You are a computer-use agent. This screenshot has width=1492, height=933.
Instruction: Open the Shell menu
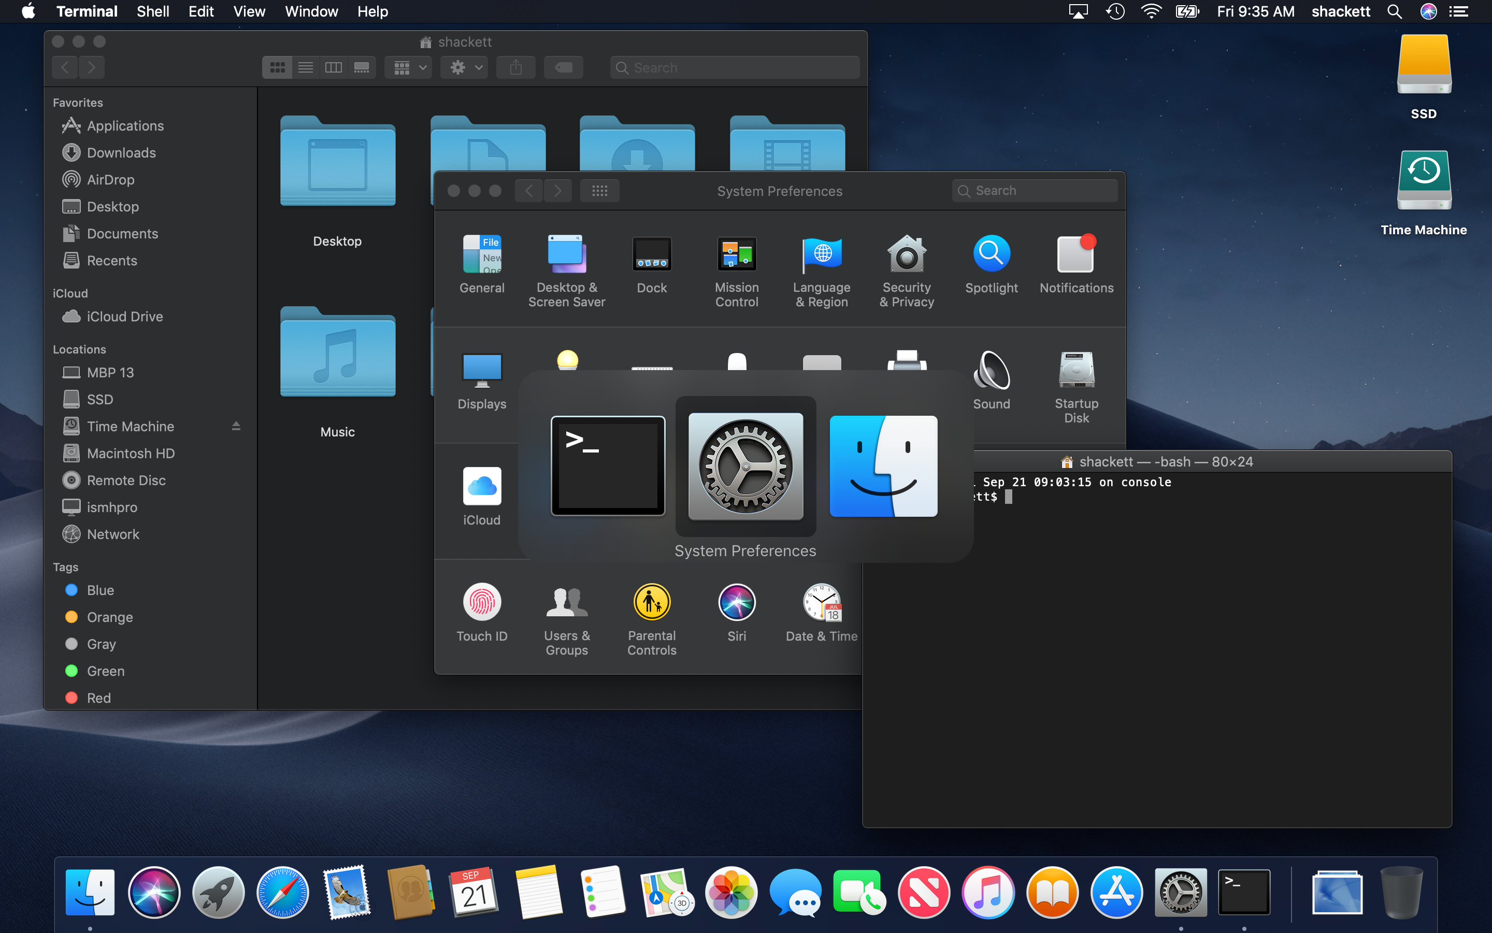click(x=153, y=12)
